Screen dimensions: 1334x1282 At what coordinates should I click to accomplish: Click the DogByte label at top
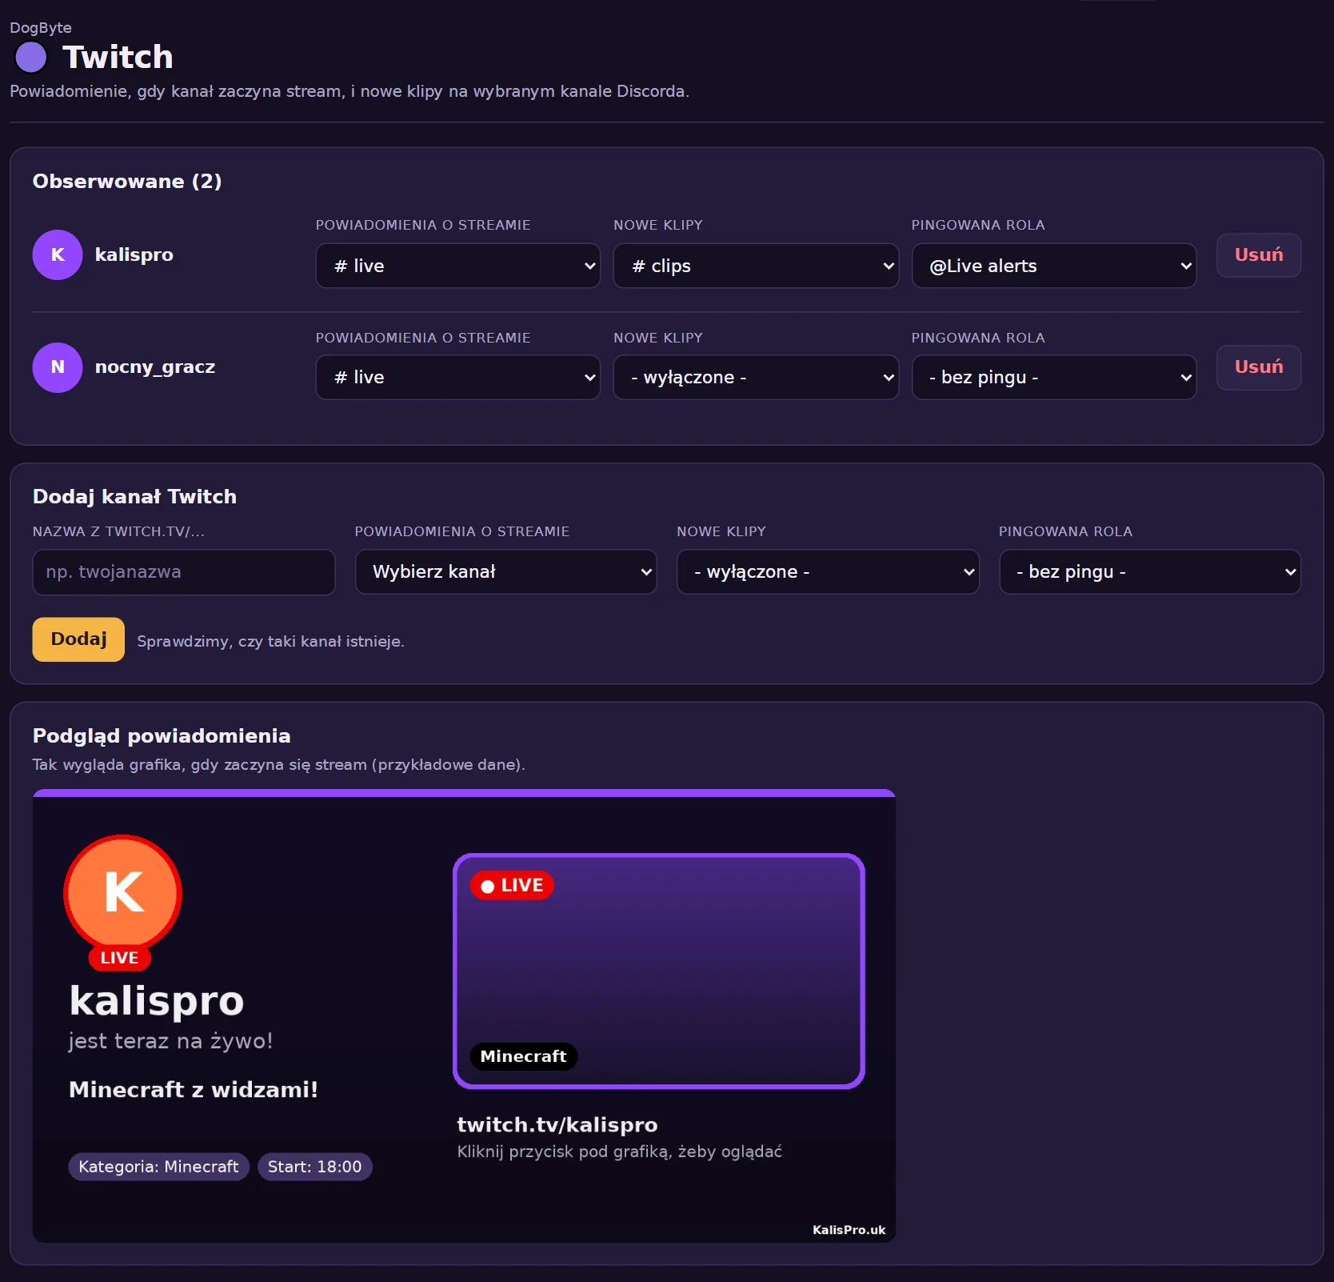(x=41, y=28)
